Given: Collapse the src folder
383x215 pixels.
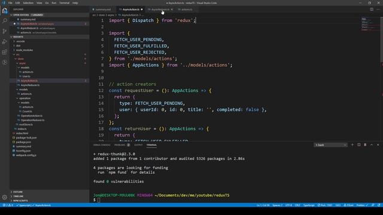Looking at the screenshot, I should pos(17,54).
